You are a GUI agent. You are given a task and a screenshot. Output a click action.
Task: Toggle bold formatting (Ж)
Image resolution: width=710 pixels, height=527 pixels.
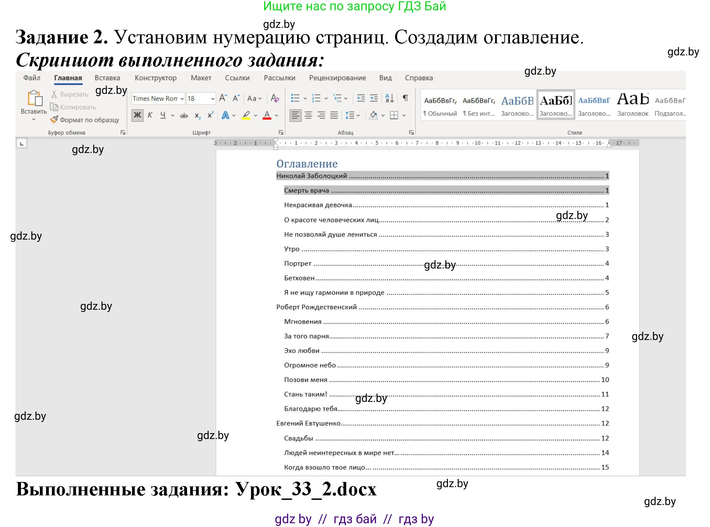click(x=138, y=116)
